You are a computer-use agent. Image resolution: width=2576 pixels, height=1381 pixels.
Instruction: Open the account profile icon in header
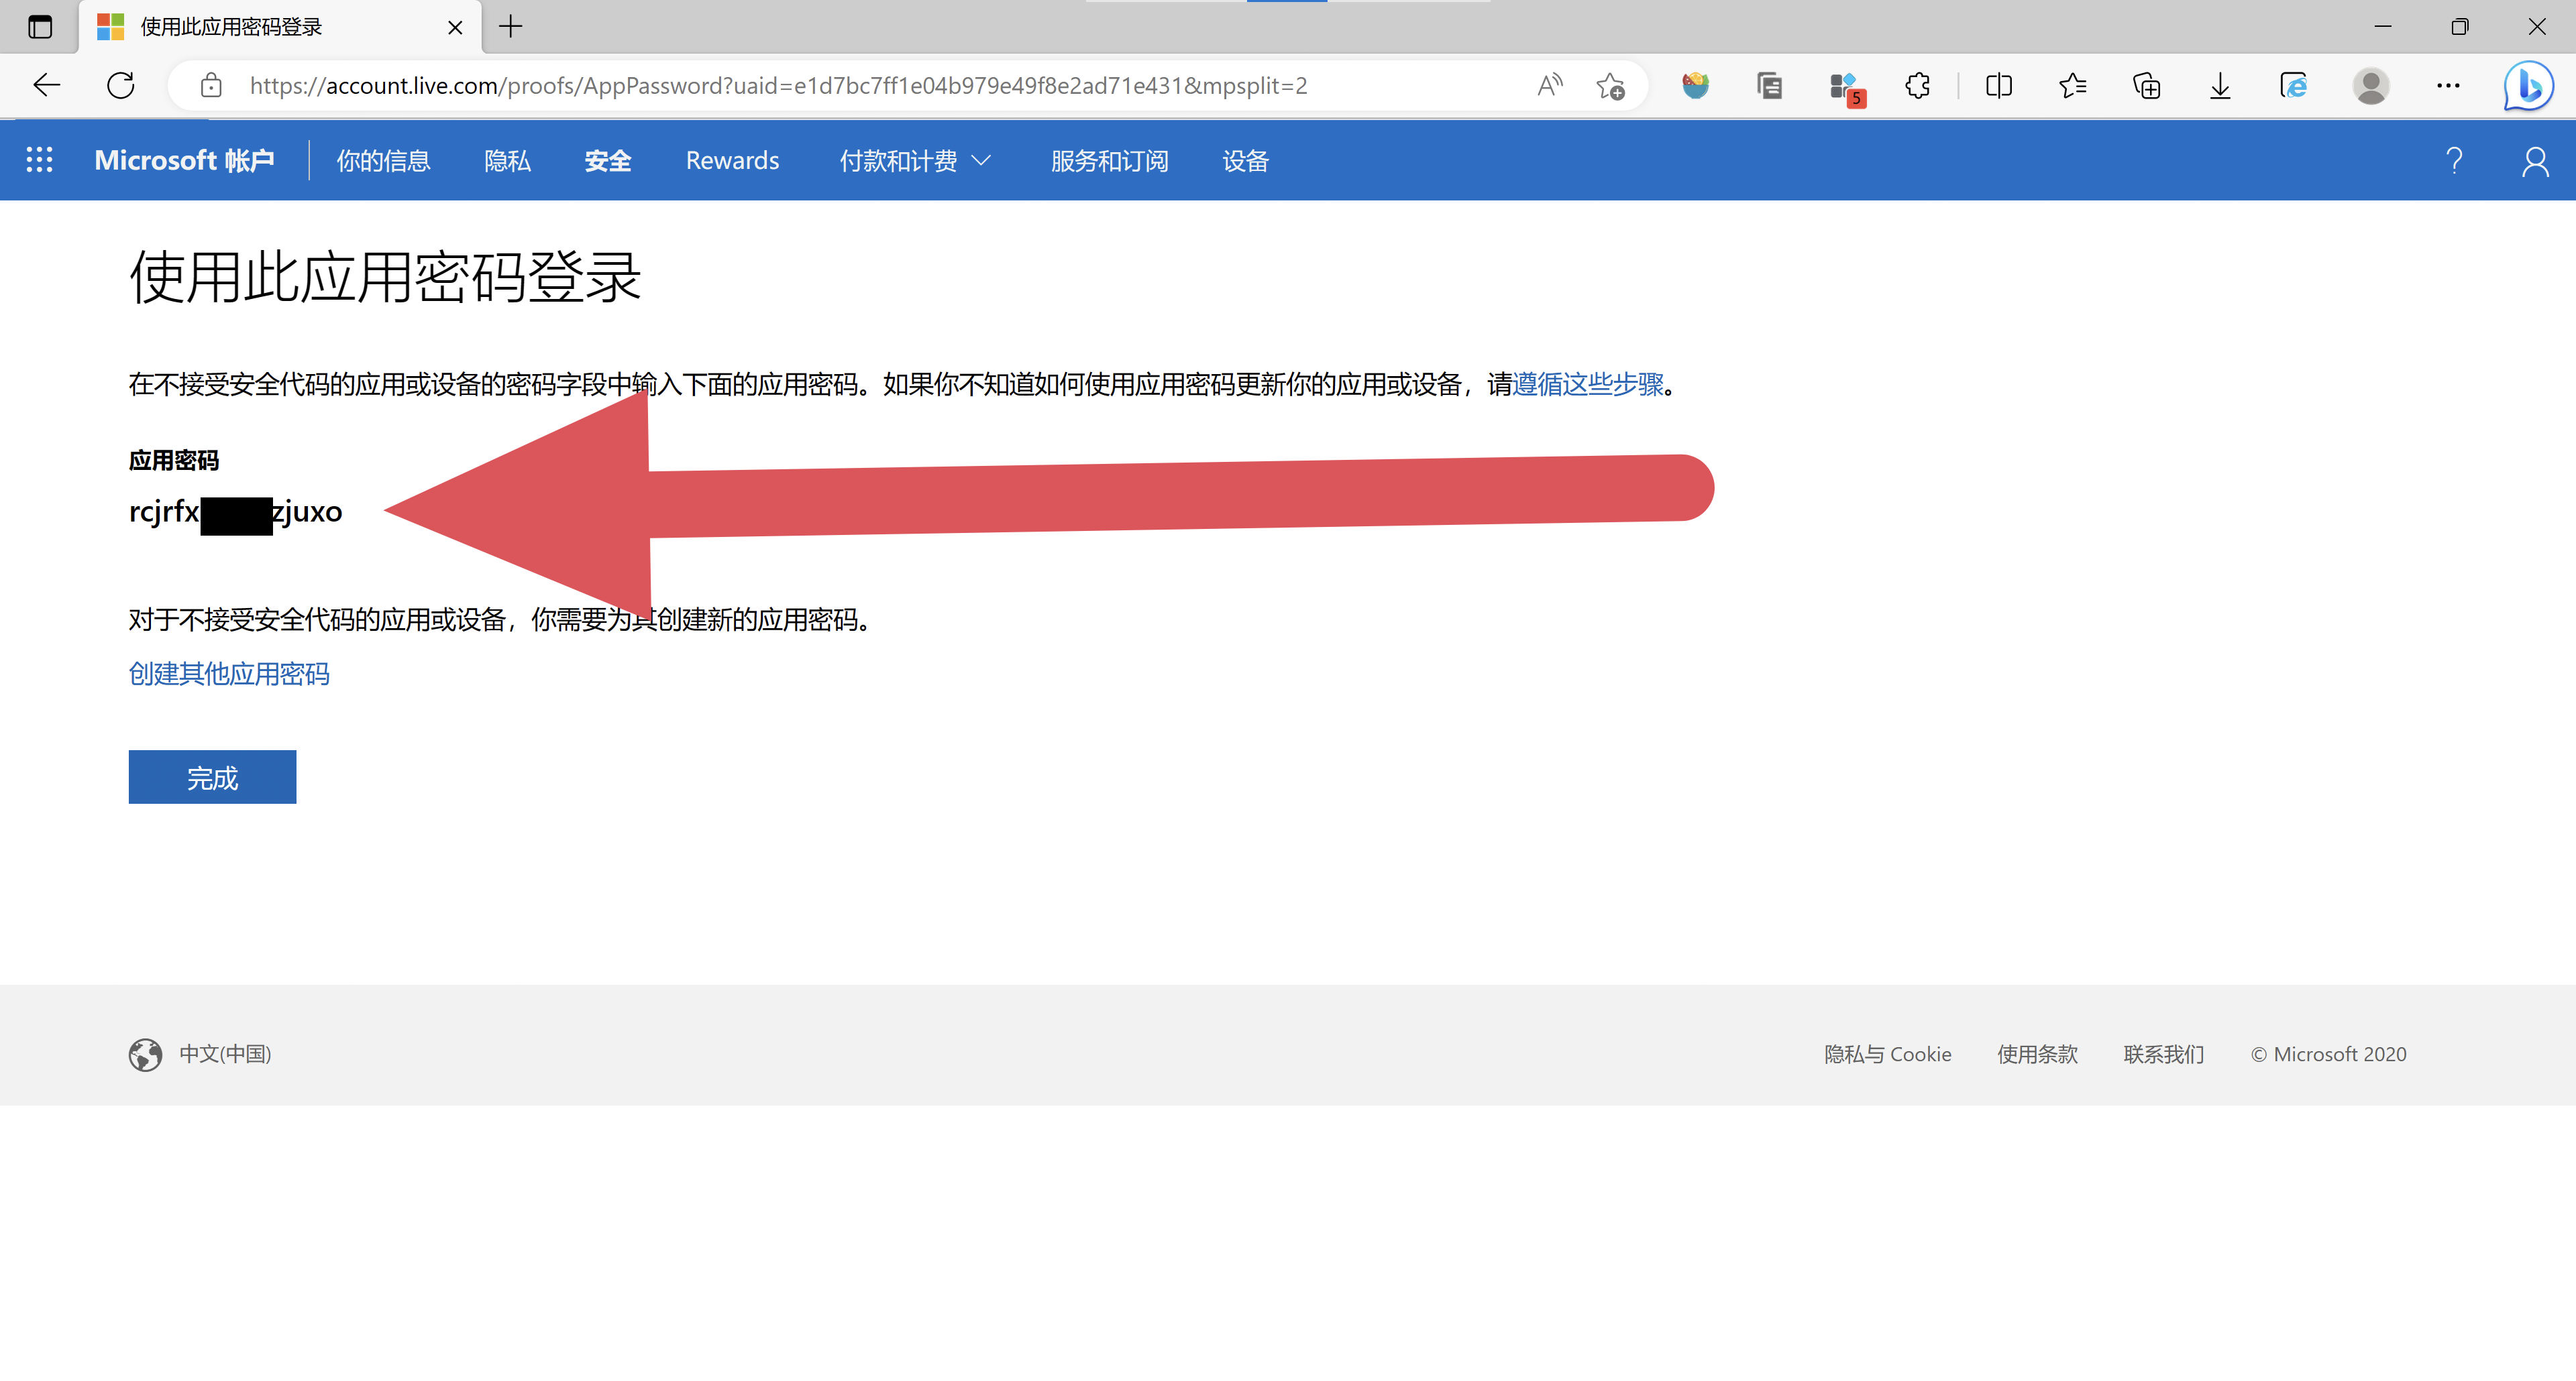tap(2534, 160)
